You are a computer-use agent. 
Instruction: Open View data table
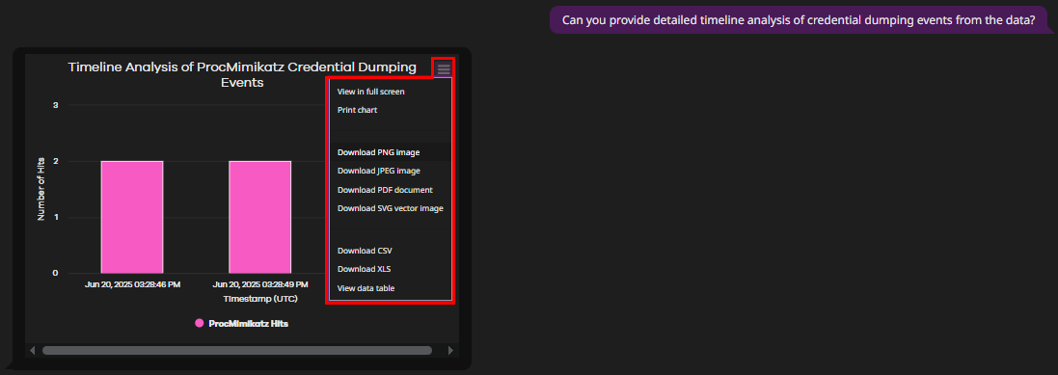pyautogui.click(x=366, y=288)
